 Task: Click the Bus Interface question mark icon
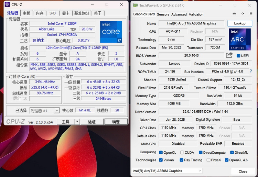[x=251, y=71]
